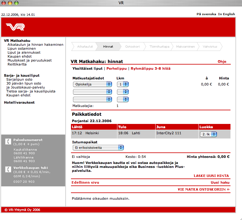Open Liput ja alennukset sidebar link
242x220 pixels.
[x=24, y=52]
